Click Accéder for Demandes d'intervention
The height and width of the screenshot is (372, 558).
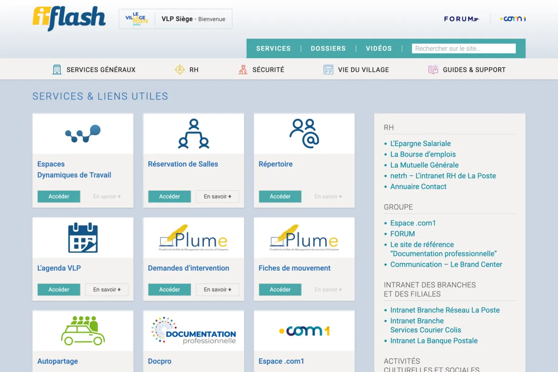click(169, 290)
